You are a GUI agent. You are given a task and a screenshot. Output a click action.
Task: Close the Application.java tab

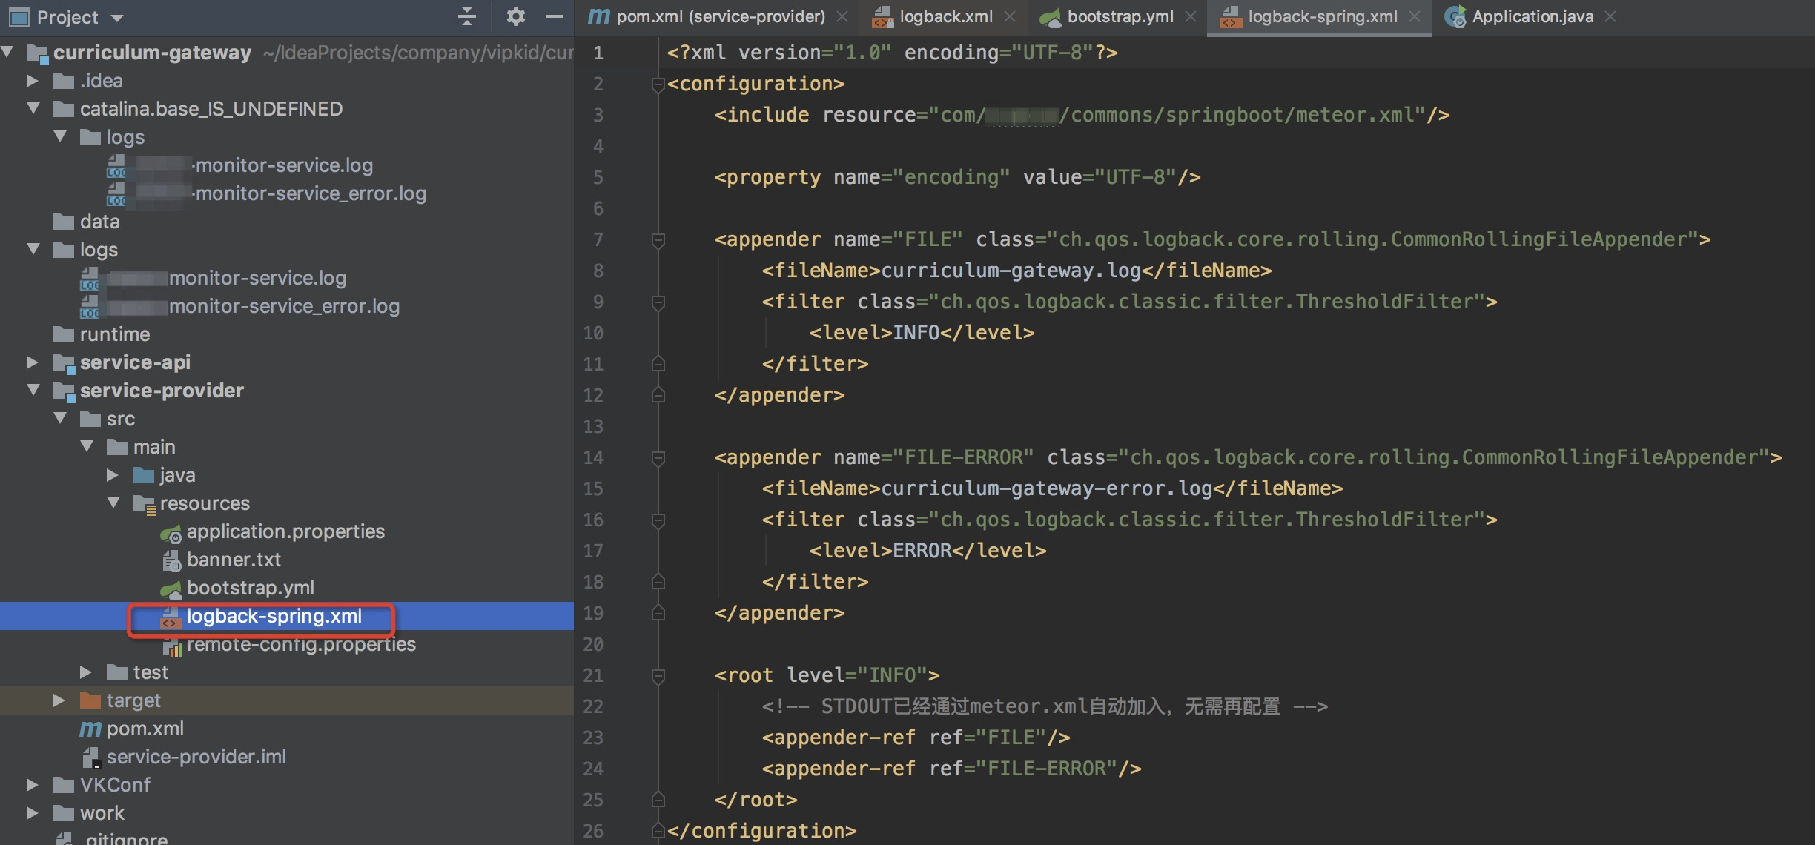click(1610, 16)
